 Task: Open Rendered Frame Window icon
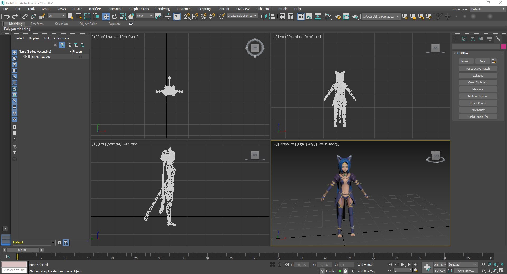coord(346,16)
